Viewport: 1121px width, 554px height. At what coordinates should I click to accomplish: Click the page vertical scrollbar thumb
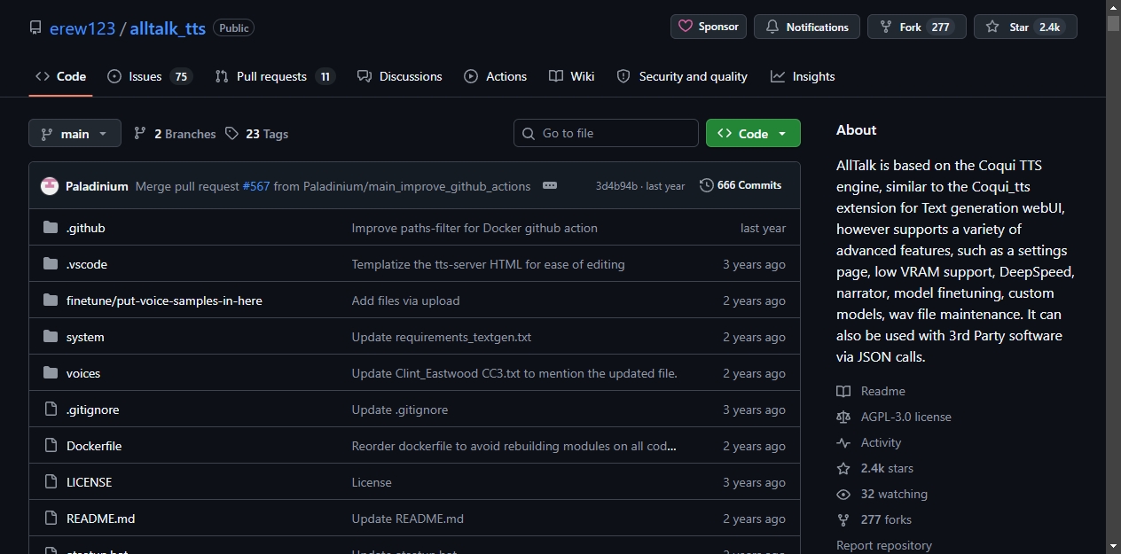pos(1113,23)
